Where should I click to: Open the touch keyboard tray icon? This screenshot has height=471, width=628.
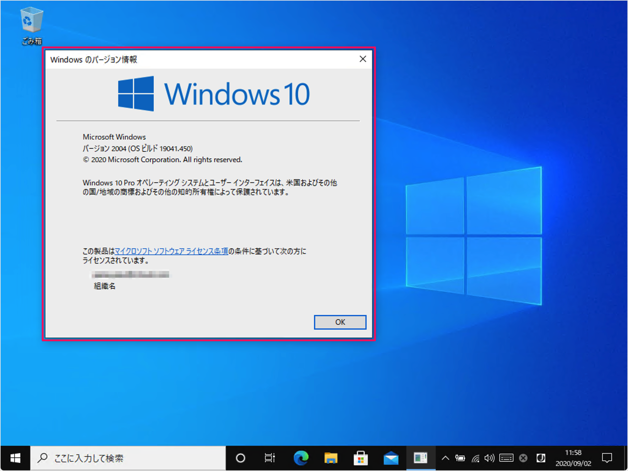pyautogui.click(x=506, y=458)
